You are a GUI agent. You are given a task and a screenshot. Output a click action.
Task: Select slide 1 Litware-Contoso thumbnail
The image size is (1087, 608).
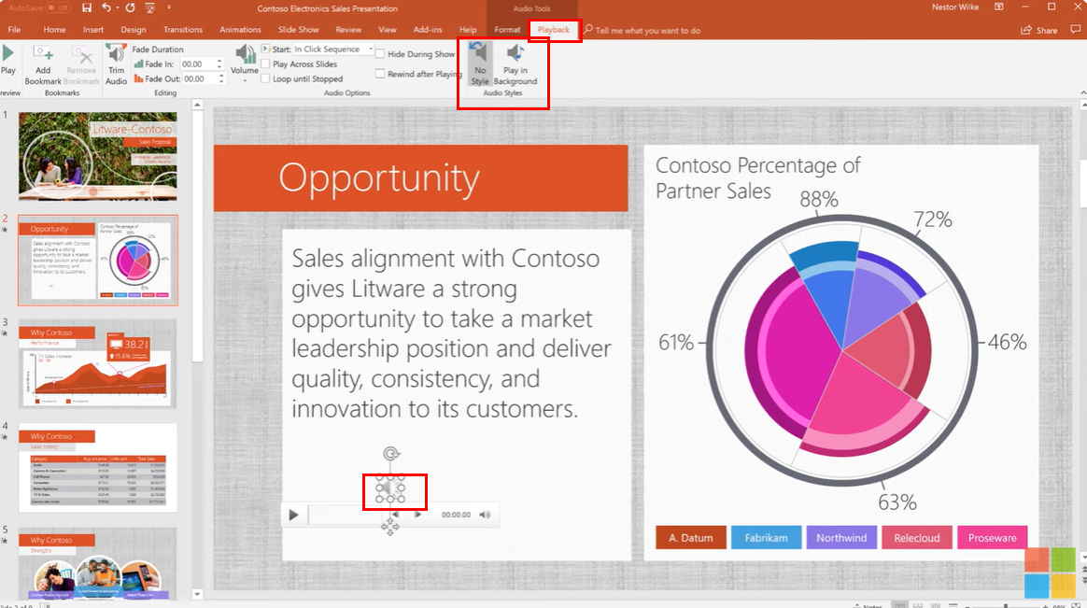point(98,157)
